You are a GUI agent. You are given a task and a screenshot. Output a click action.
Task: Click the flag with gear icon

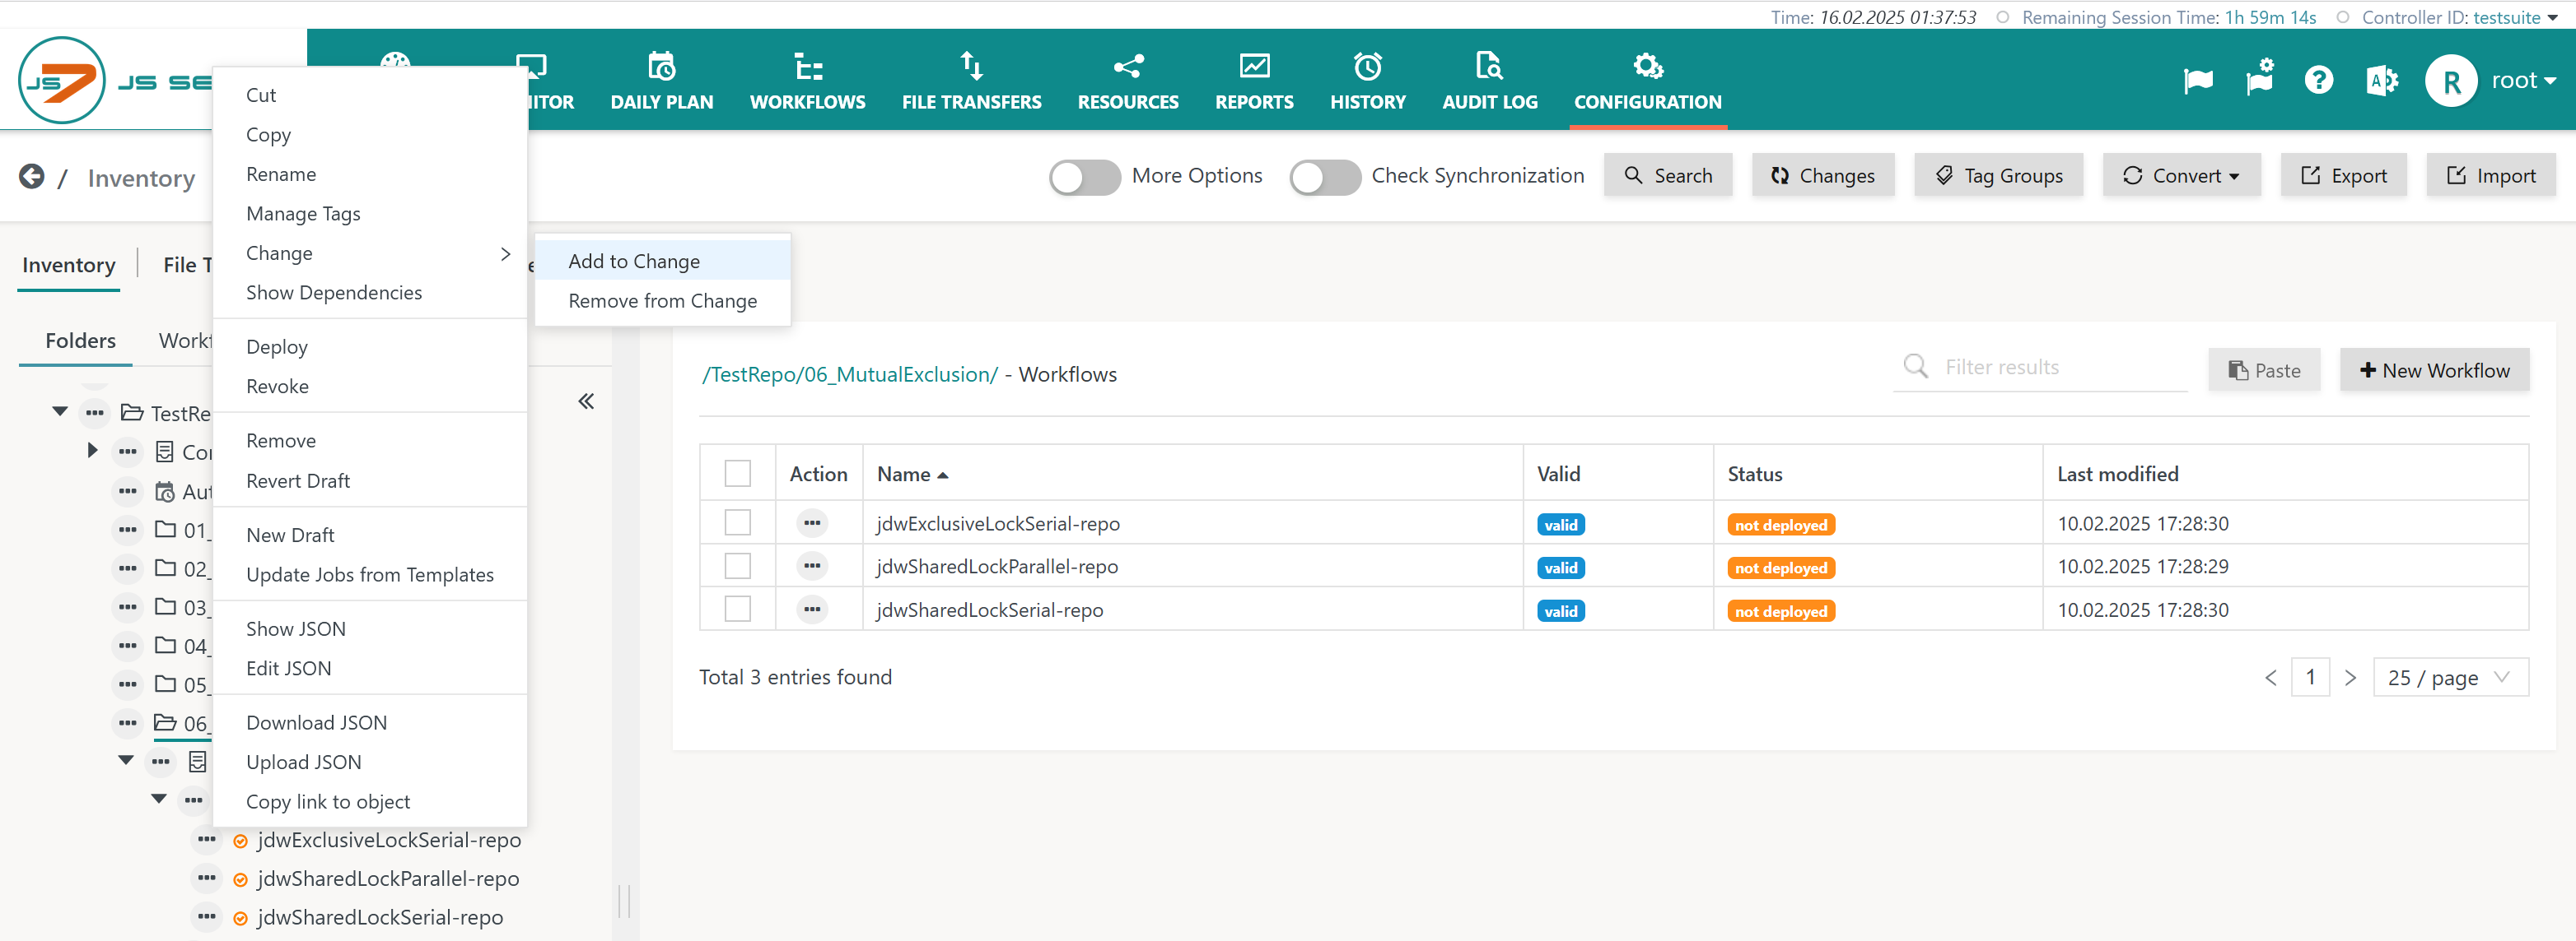pos(2259,78)
